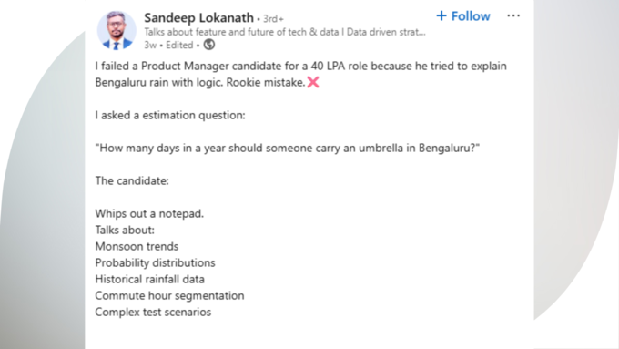Click the 3rd+ connection degree badge
This screenshot has width=619, height=349.
coord(273,18)
